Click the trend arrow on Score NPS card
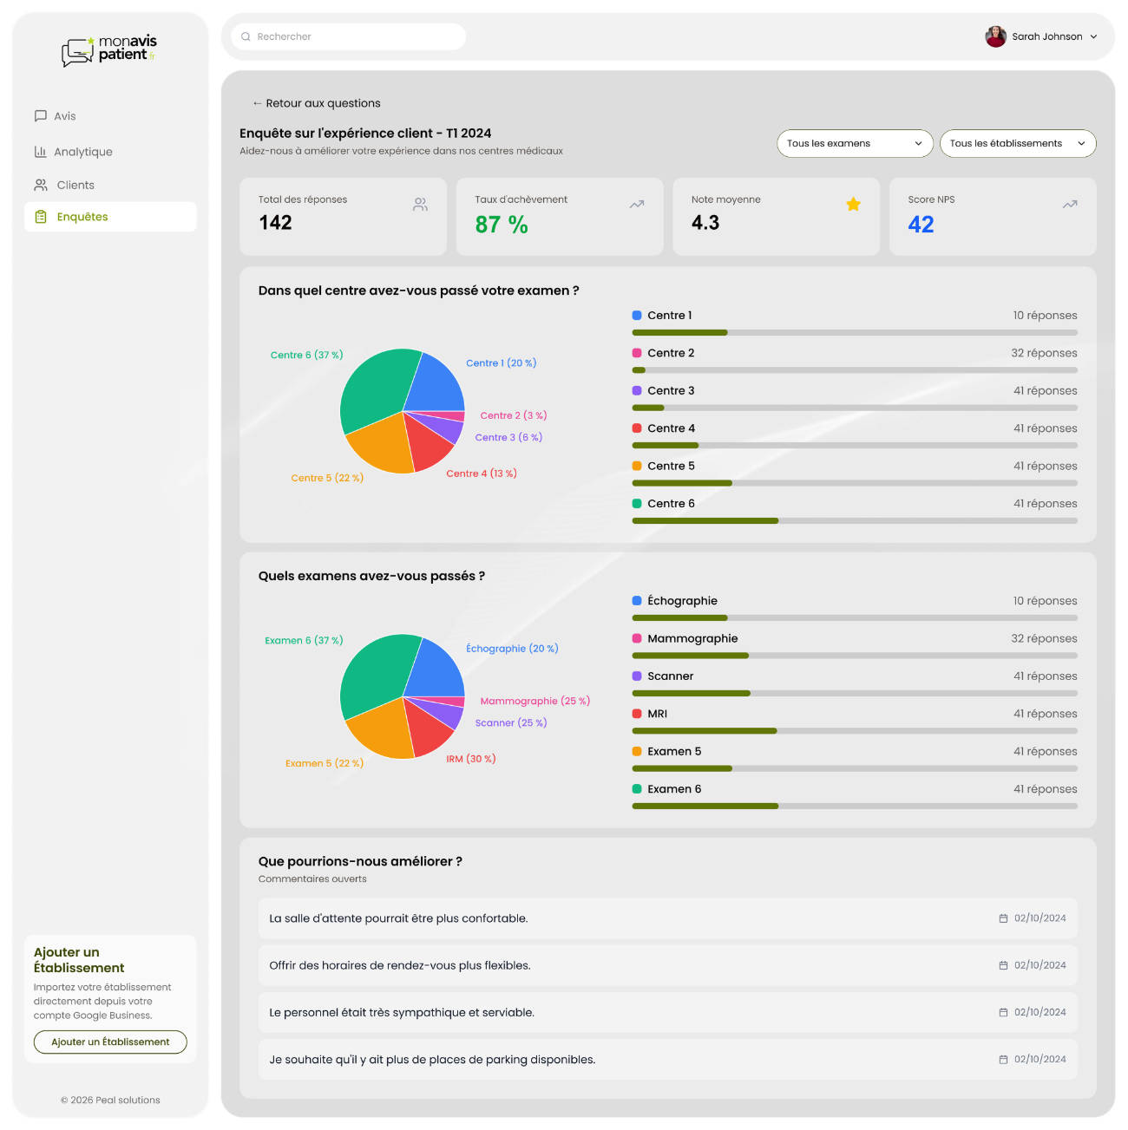1128x1130 pixels. pyautogui.click(x=1069, y=204)
